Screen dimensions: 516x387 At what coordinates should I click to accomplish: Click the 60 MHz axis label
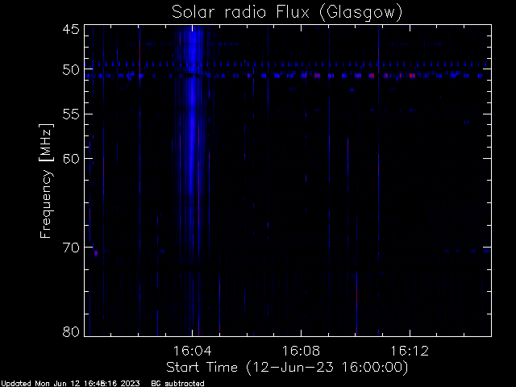[x=71, y=159]
